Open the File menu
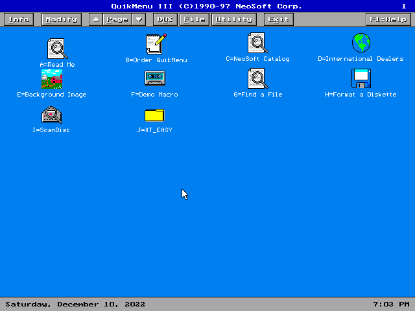This screenshot has width=415, height=311. tap(195, 19)
